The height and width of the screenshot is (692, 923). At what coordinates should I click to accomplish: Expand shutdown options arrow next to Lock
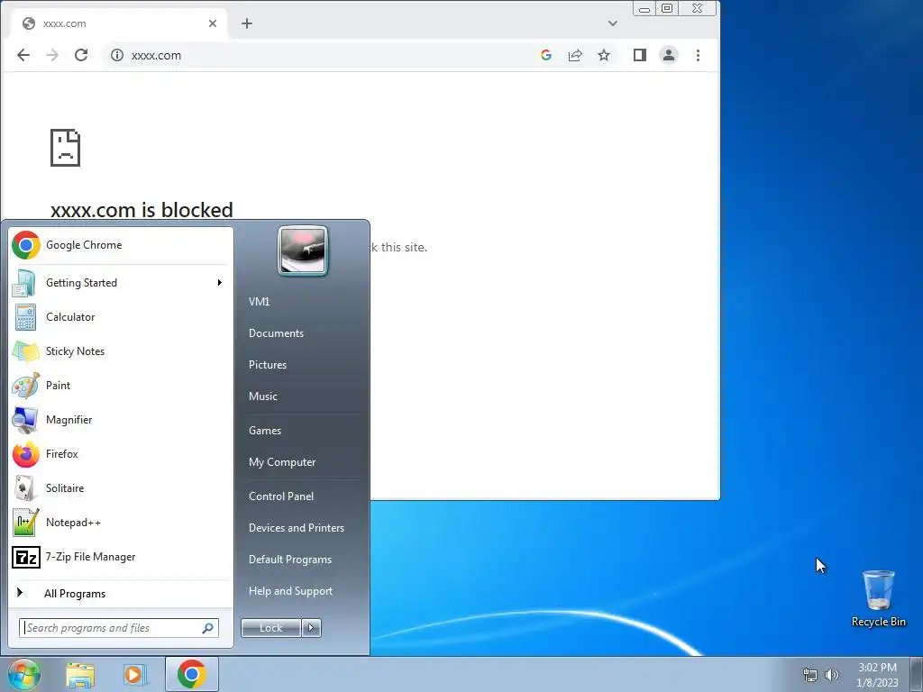(311, 628)
